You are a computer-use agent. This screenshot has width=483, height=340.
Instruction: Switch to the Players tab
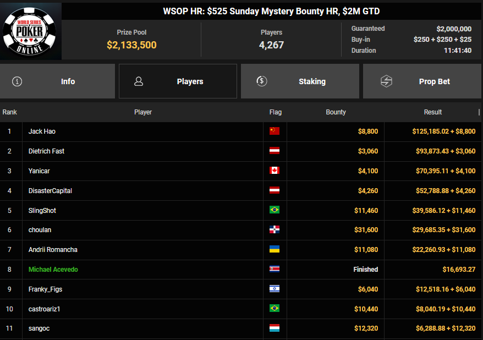point(178,81)
